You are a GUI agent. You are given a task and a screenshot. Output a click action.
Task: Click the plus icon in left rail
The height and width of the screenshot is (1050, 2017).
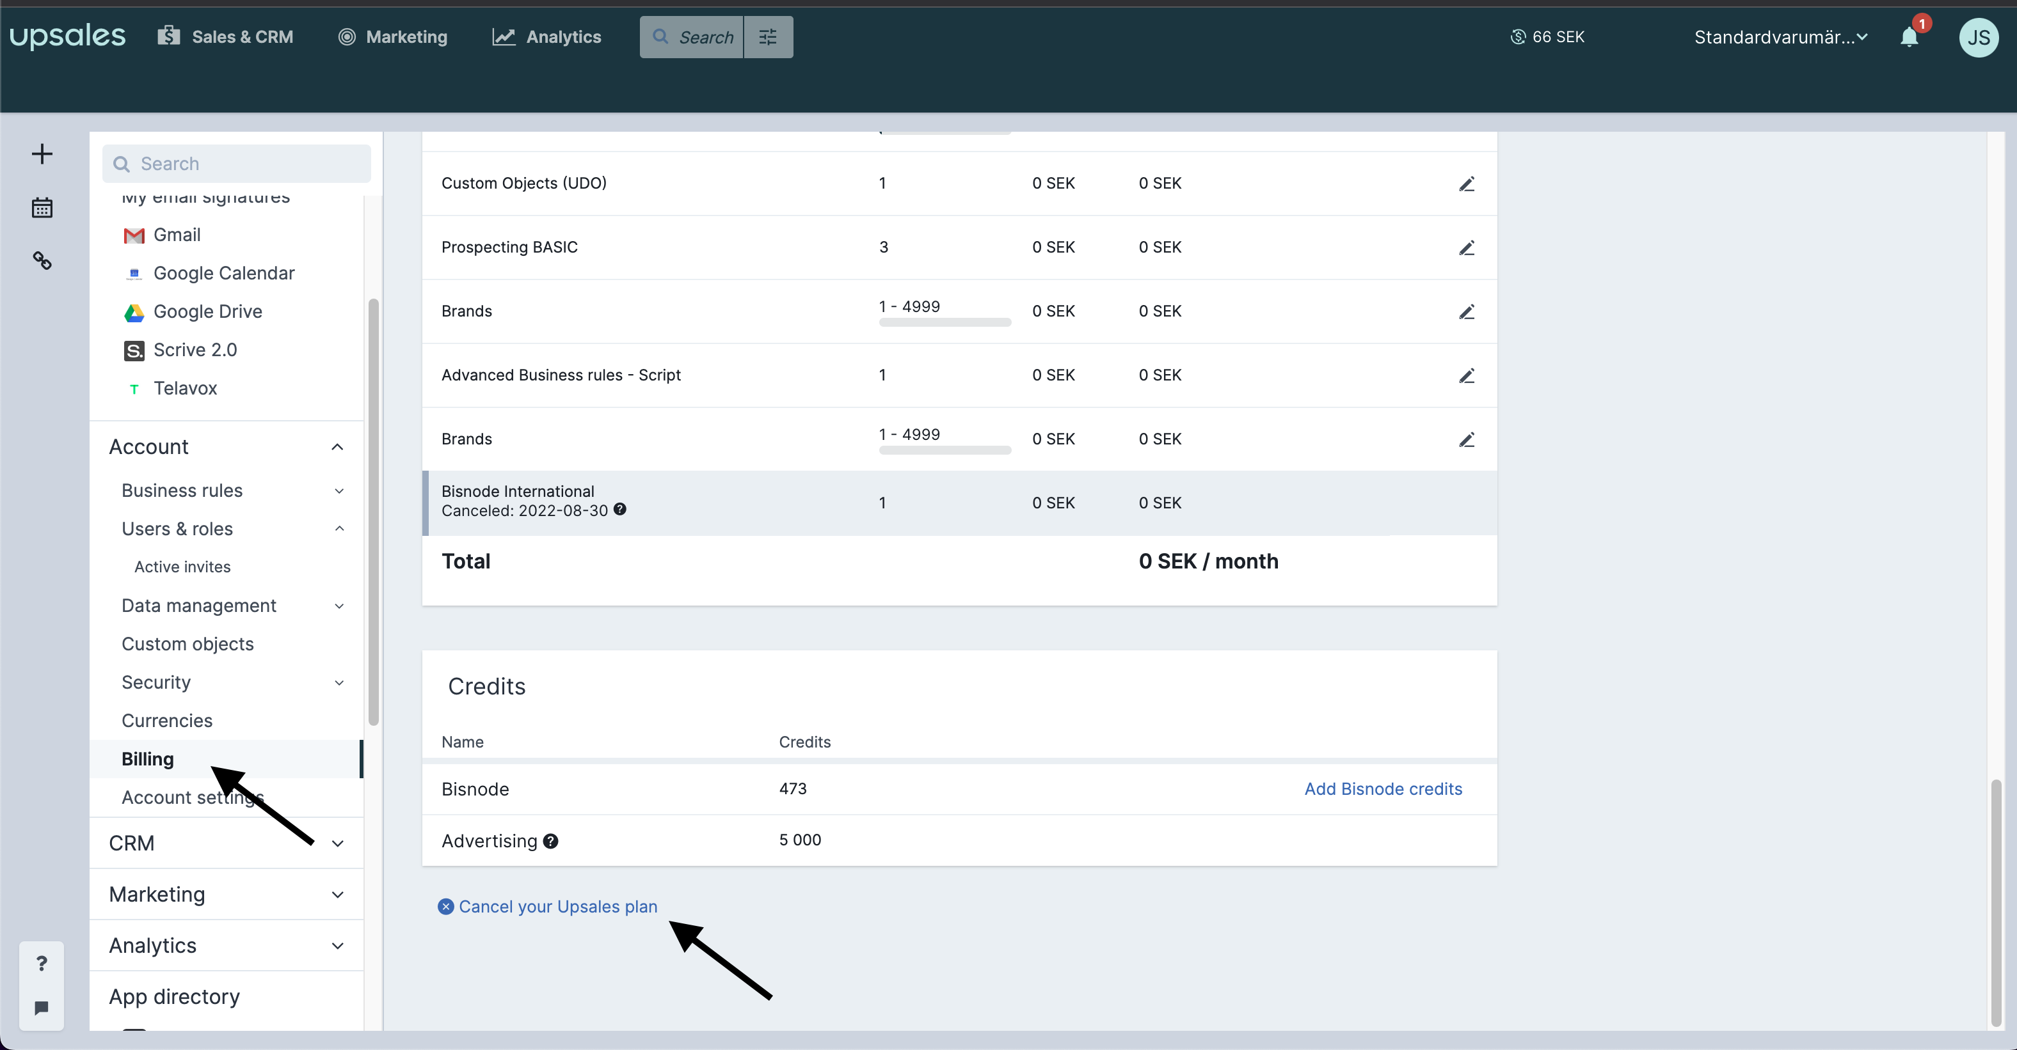(x=42, y=153)
